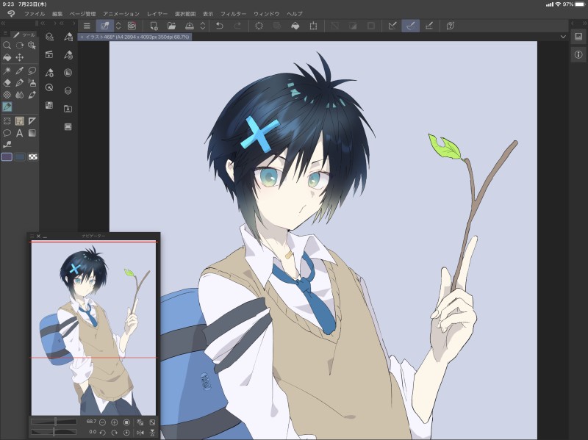Image resolution: width=588 pixels, height=440 pixels.
Task: Switch to the イラスト468 canvas tab
Action: point(135,37)
